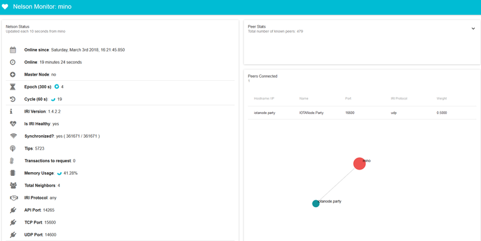The height and width of the screenshot is (241, 481).
Task: Click the Name column header
Action: [304, 98]
